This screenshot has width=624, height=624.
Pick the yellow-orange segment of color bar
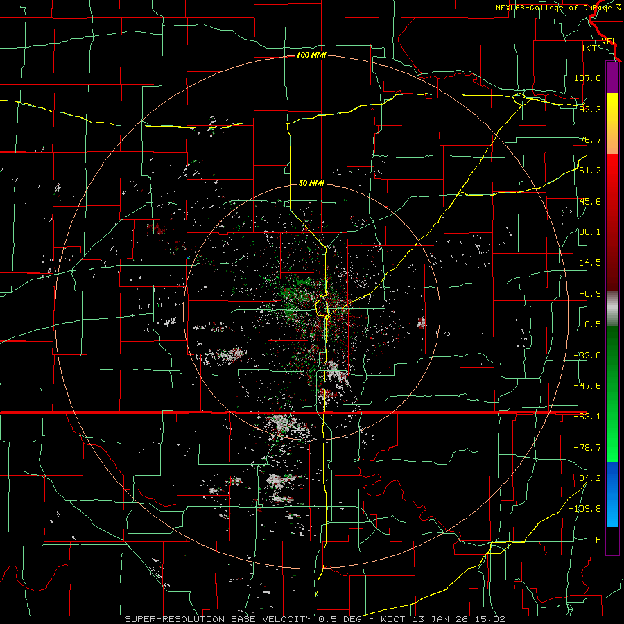click(612, 123)
